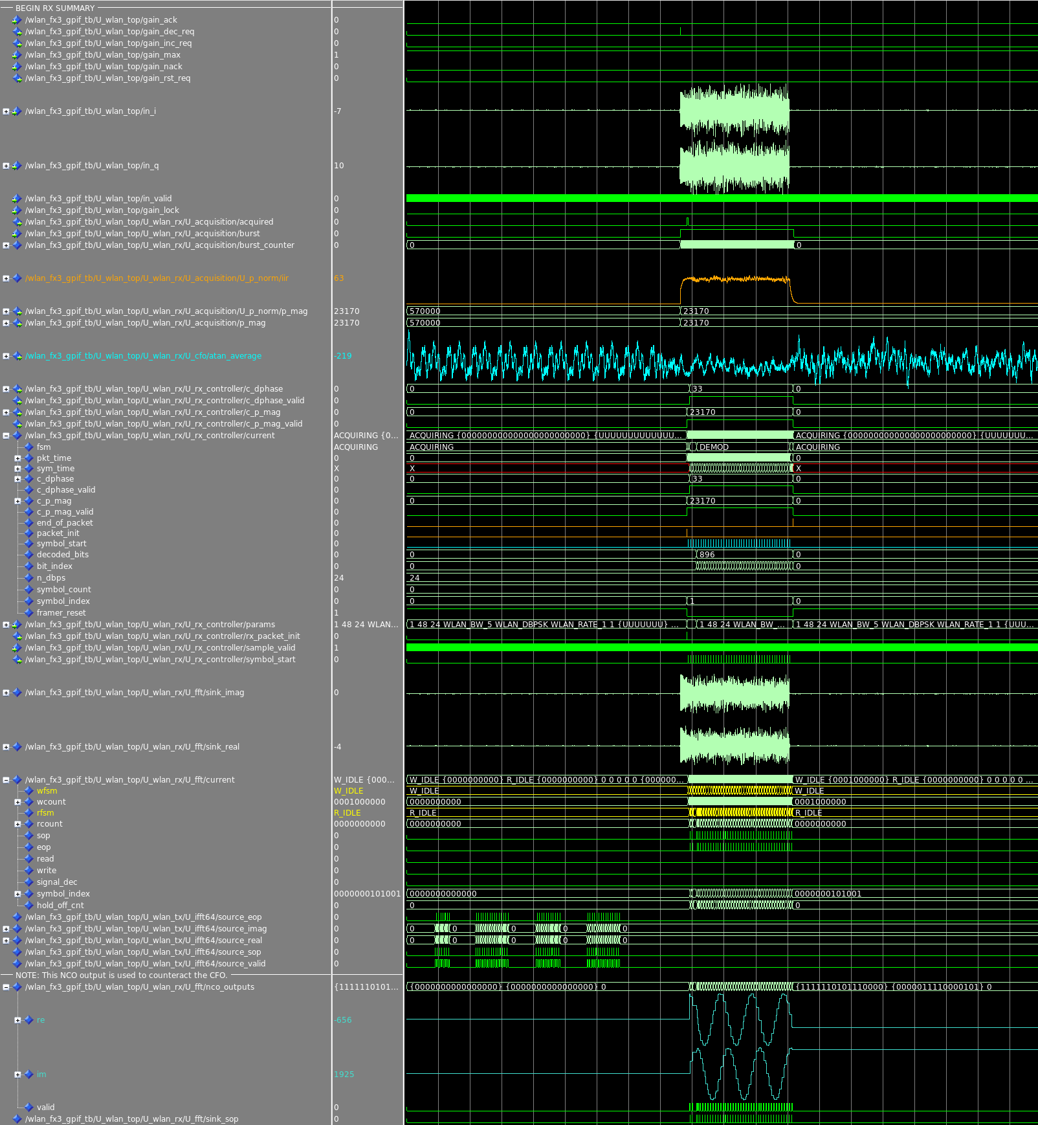This screenshot has height=1125, width=1038.
Task: Click the decoded_bits field icon
Action: point(28,555)
